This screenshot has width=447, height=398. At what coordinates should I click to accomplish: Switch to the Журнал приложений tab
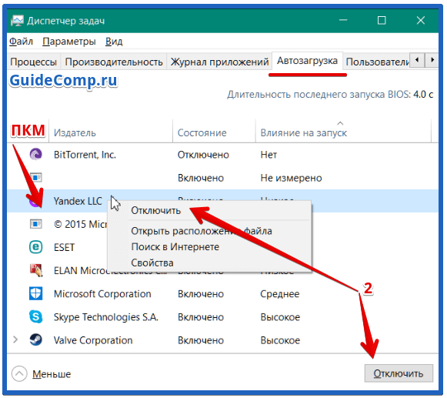point(219,62)
